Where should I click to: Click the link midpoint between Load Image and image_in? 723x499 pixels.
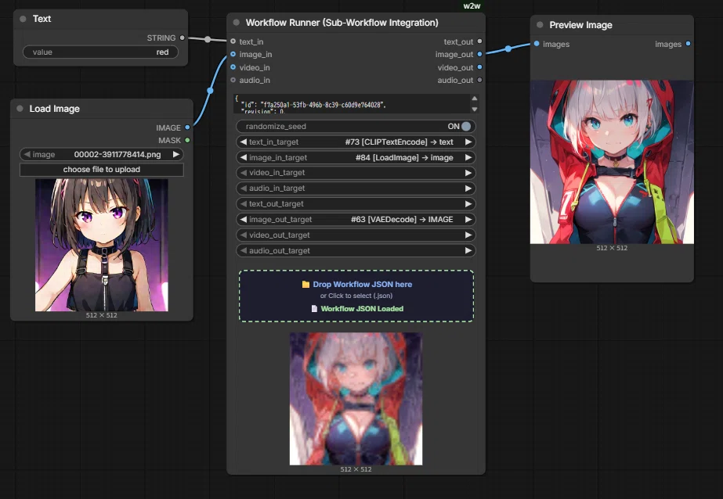point(210,91)
